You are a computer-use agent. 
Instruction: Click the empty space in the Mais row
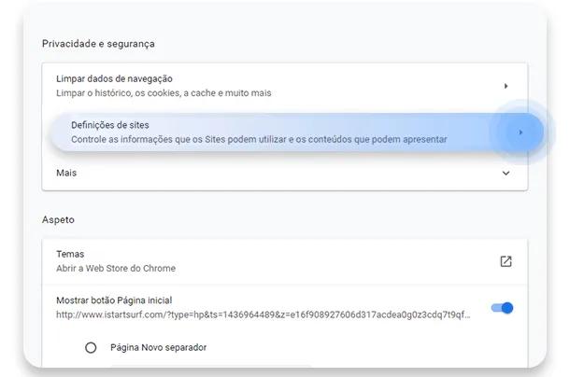(280, 173)
